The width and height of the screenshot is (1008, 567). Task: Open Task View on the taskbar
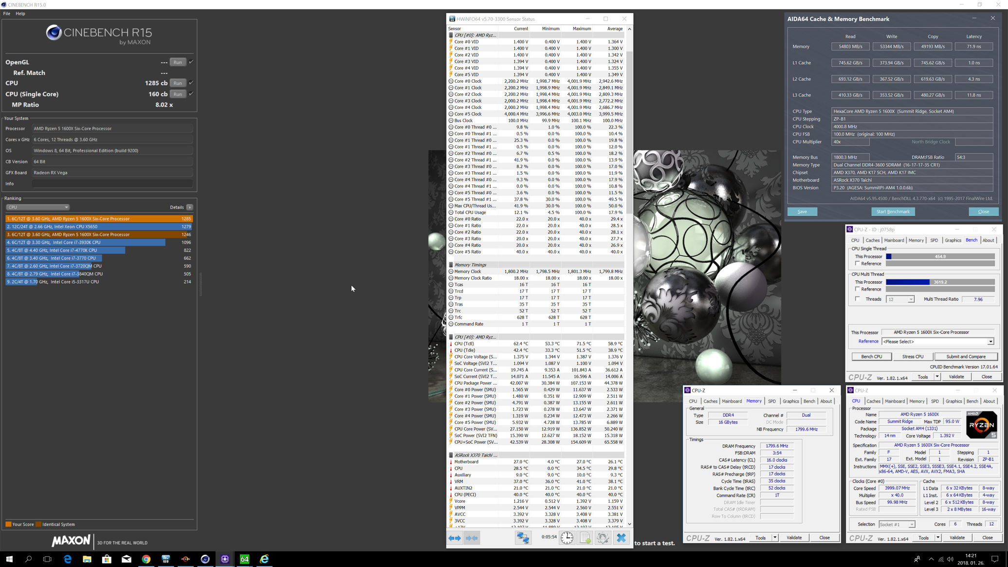pos(48,559)
